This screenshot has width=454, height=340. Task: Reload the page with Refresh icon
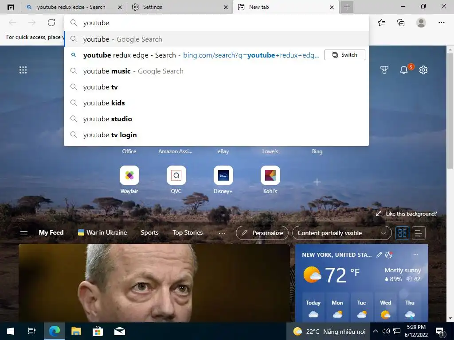click(51, 23)
